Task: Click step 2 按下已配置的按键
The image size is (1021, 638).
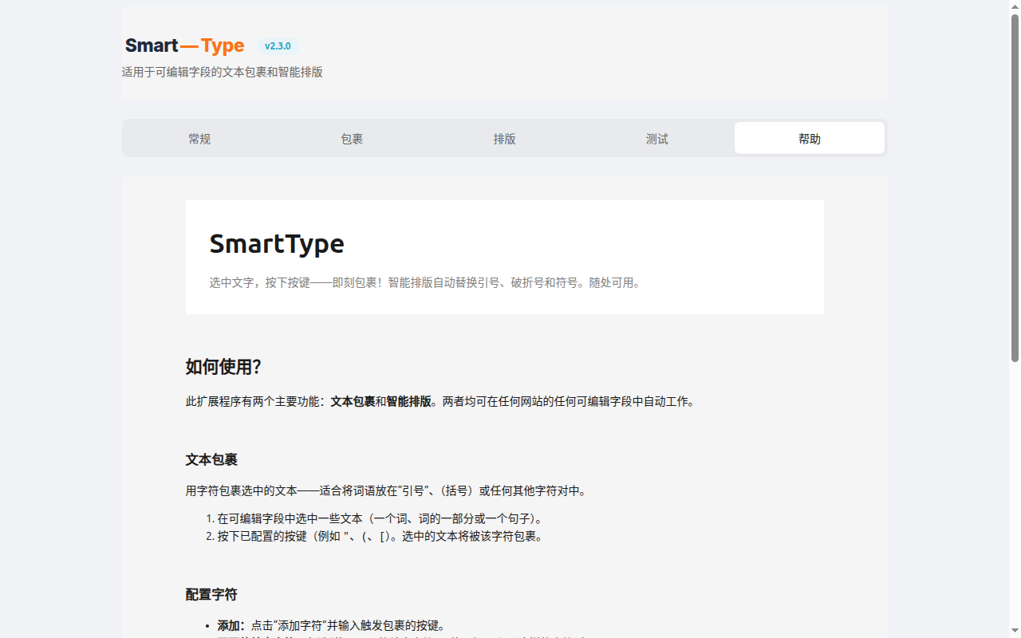Action: click(x=382, y=537)
